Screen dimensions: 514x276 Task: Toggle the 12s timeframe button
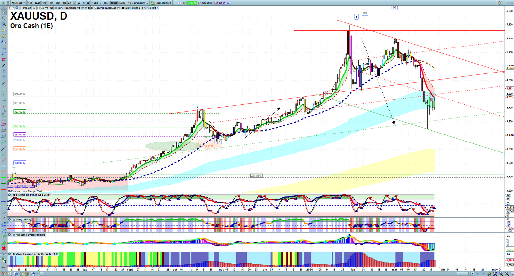(30, 3)
